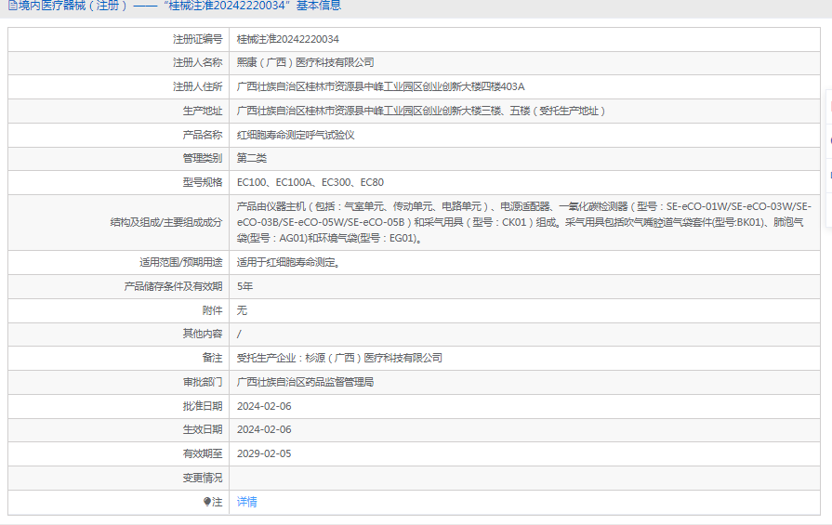Click the 其他内容 row label

click(202, 335)
